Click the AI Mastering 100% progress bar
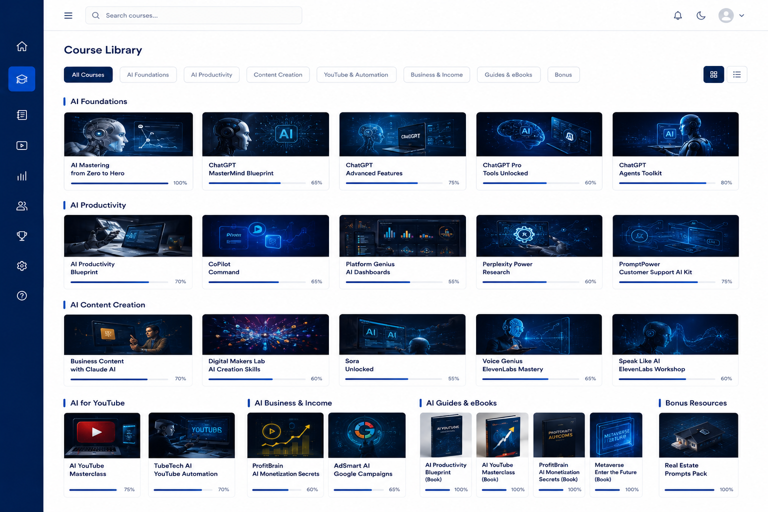The width and height of the screenshot is (768, 512). point(119,183)
